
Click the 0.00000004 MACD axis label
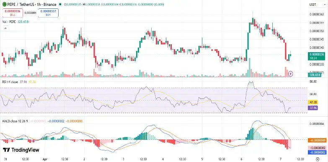pos(317,124)
